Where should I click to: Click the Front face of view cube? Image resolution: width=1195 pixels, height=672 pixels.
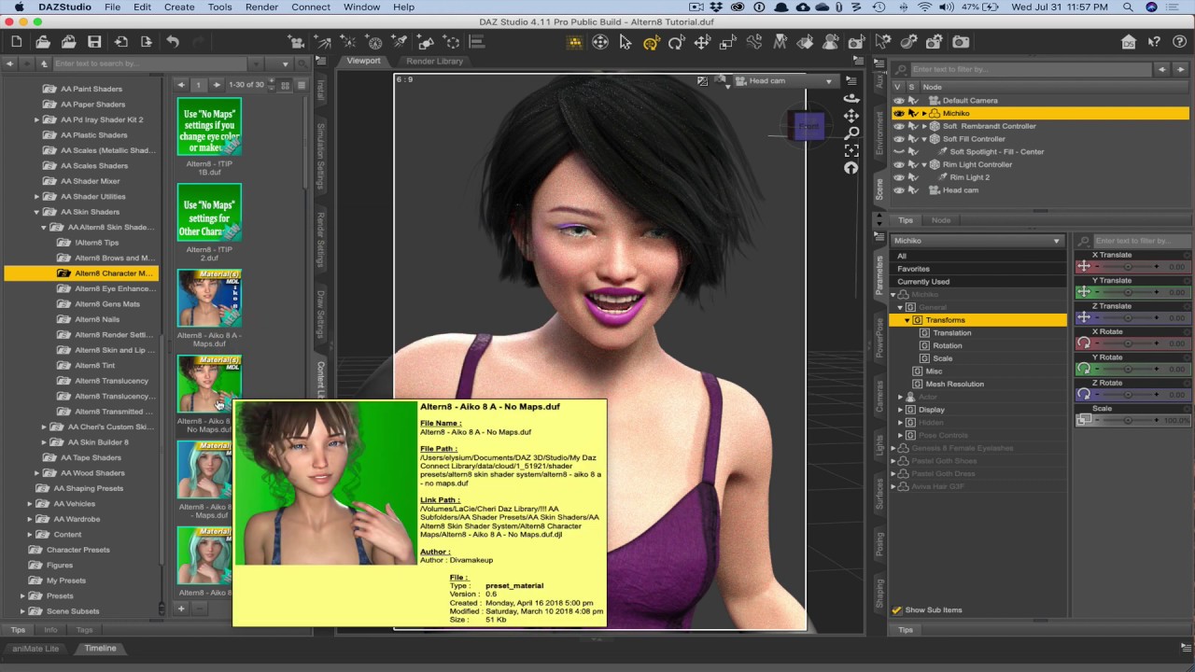click(808, 127)
